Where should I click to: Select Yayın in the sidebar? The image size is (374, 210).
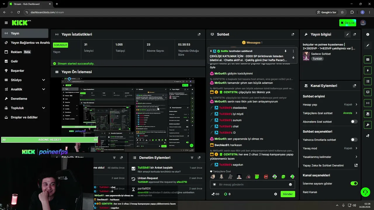(25, 33)
